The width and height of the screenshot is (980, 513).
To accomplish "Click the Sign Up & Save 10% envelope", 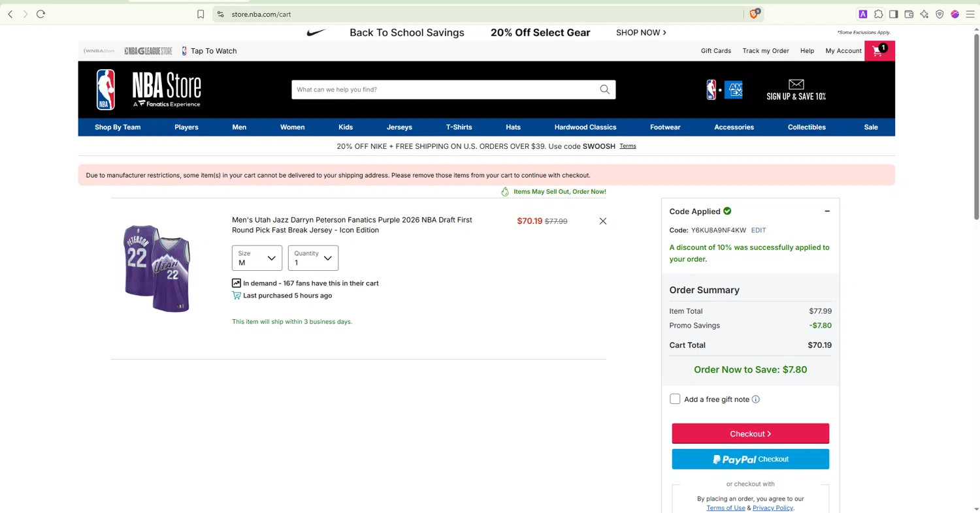I will tap(796, 90).
